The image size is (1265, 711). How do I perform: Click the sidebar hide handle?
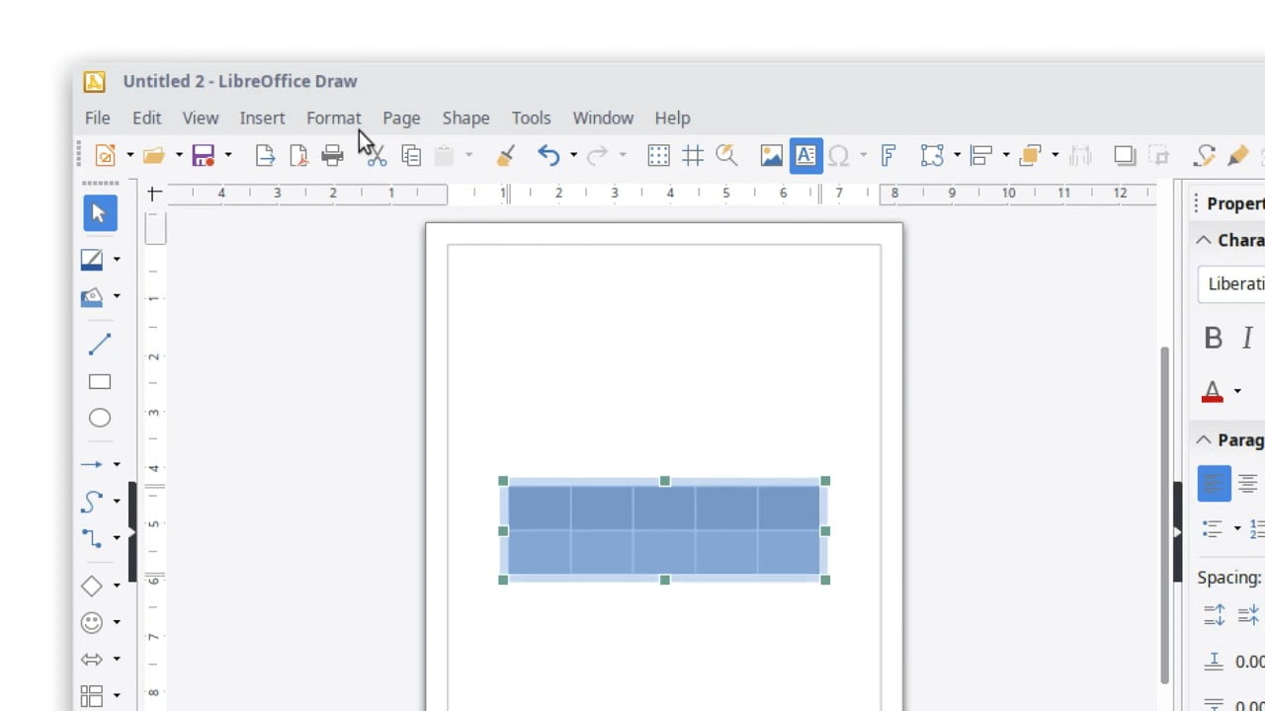tap(1177, 531)
